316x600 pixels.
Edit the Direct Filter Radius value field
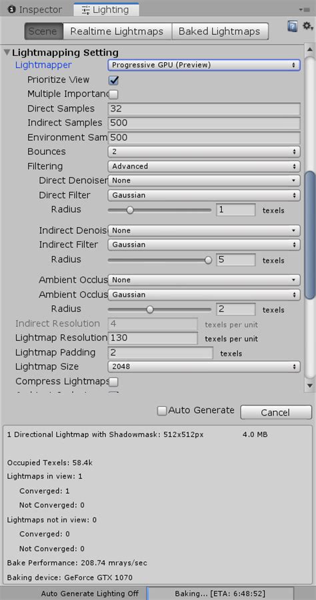click(235, 210)
